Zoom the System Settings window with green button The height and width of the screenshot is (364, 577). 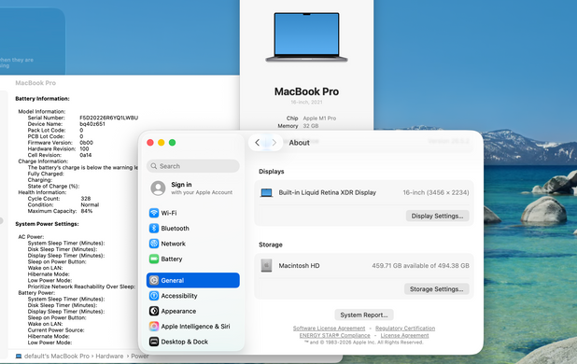tap(172, 143)
